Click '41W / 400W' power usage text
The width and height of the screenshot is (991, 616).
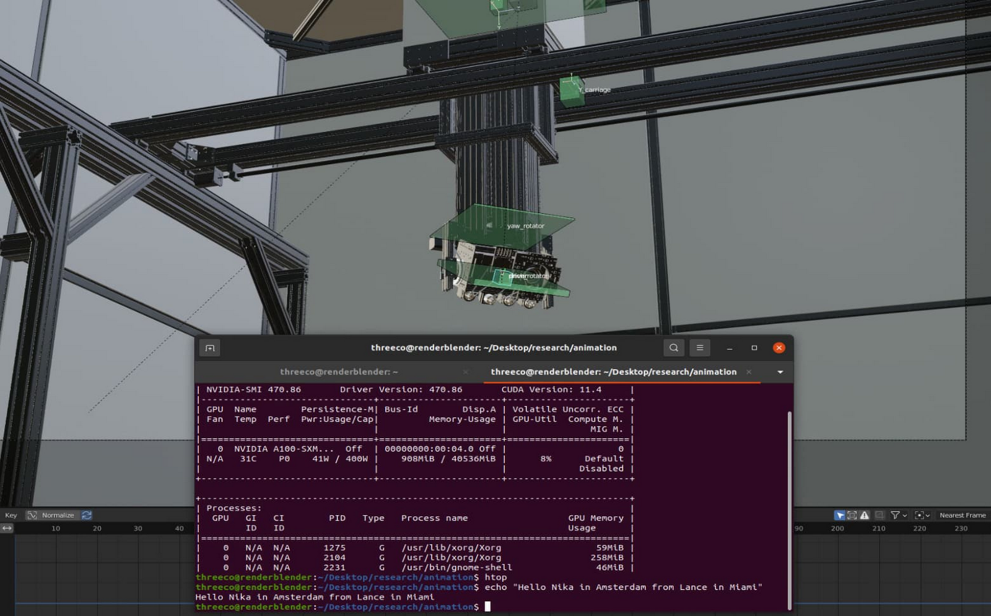tap(340, 459)
